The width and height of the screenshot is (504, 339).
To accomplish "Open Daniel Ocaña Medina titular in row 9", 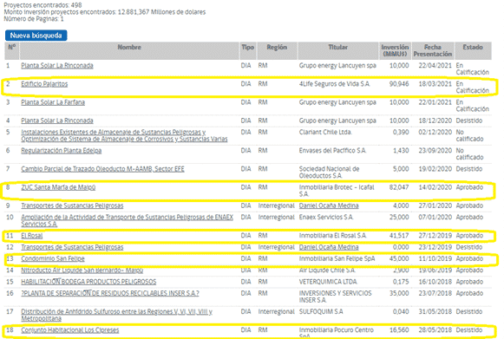I will click(x=329, y=205).
